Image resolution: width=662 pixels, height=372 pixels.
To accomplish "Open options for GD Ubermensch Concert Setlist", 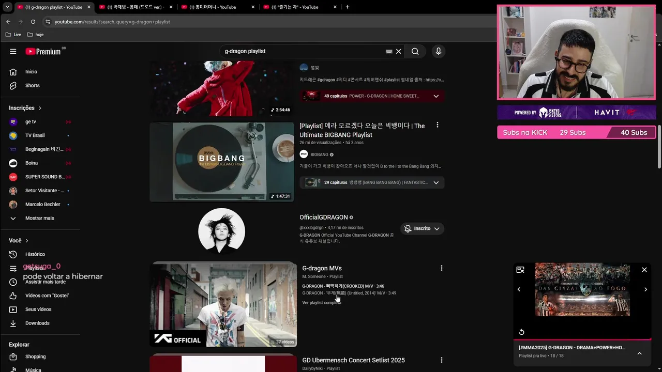I will [x=441, y=360].
